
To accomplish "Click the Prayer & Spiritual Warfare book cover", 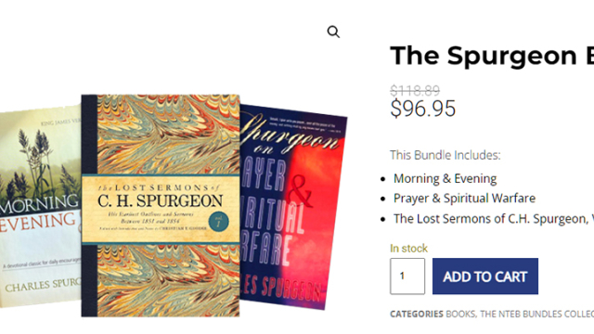I will point(293,208).
